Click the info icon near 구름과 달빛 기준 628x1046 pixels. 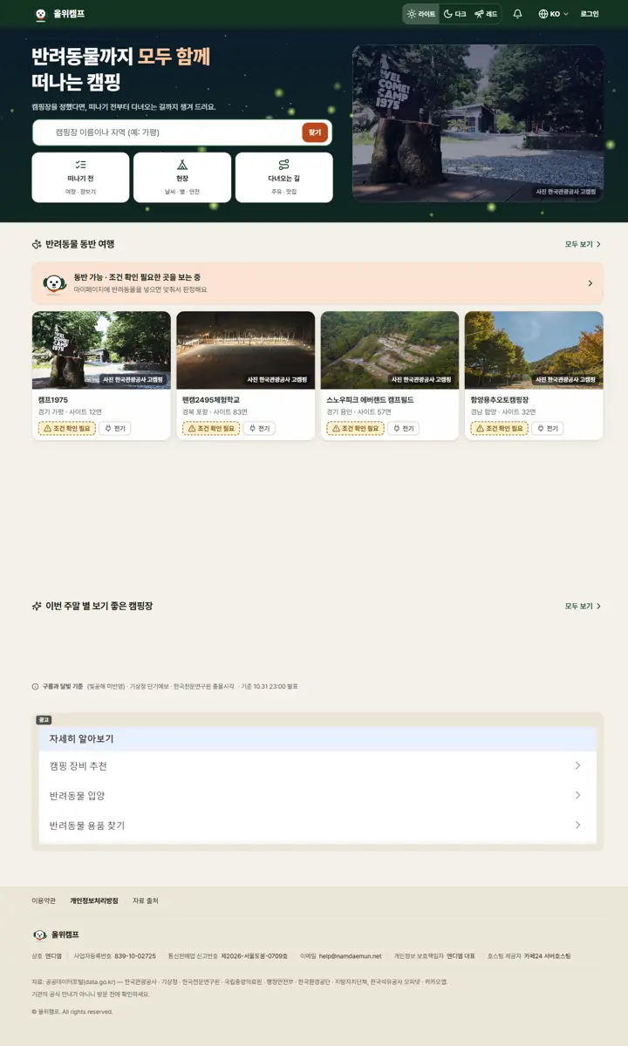(x=35, y=687)
